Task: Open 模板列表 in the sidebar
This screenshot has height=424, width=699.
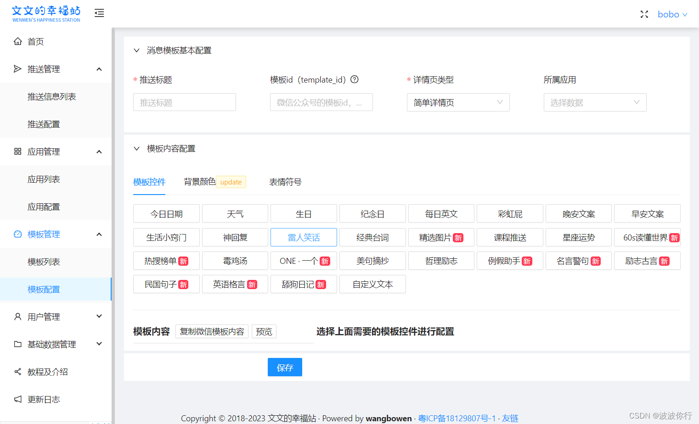Action: coord(56,262)
